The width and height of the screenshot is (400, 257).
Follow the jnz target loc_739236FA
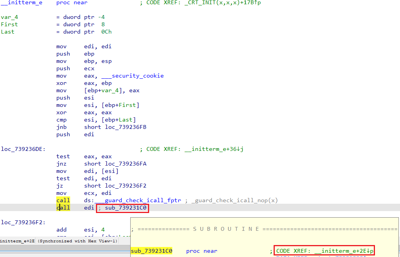[x=126, y=164]
